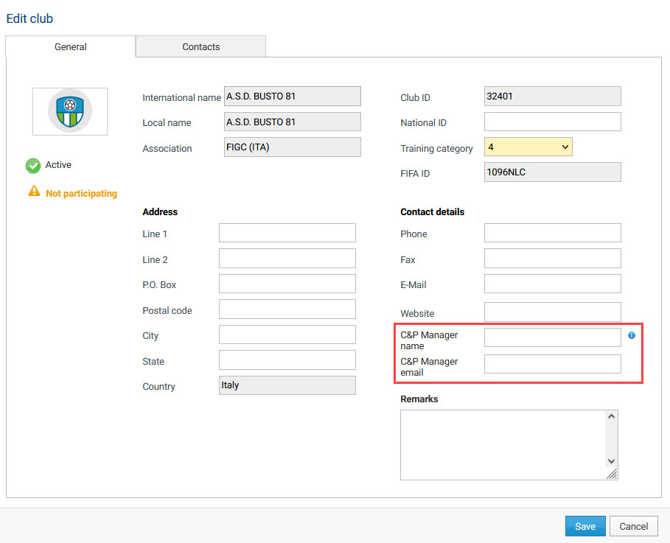Click the Active status label
Image resolution: width=670 pixels, height=543 pixels.
point(58,165)
